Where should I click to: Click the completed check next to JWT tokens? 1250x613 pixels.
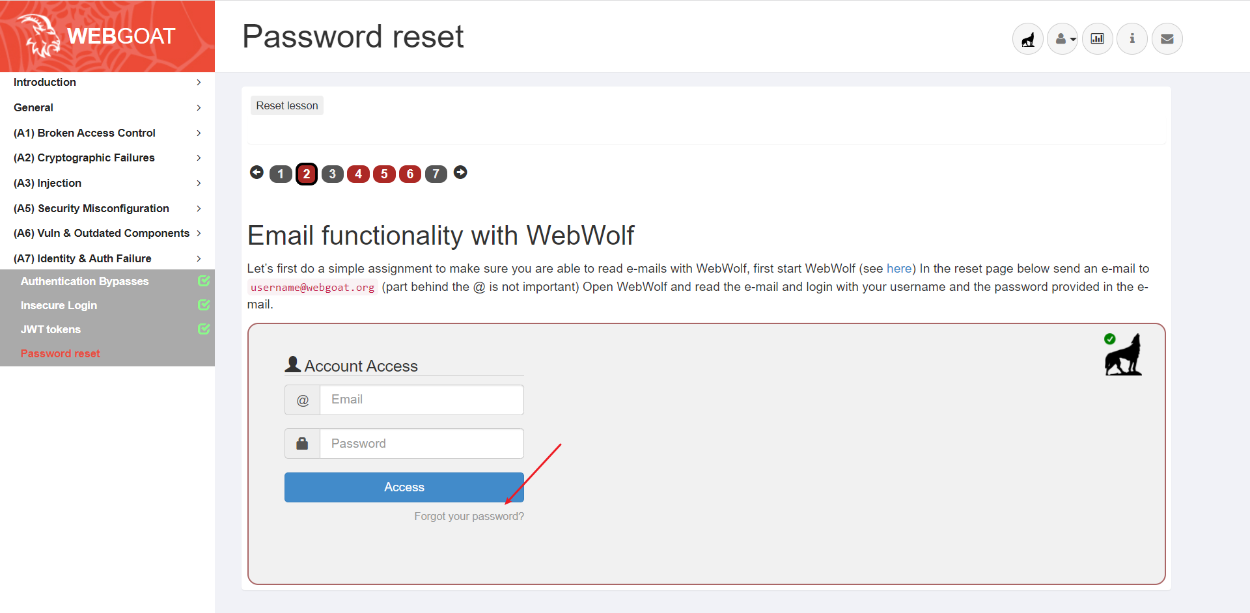(204, 329)
